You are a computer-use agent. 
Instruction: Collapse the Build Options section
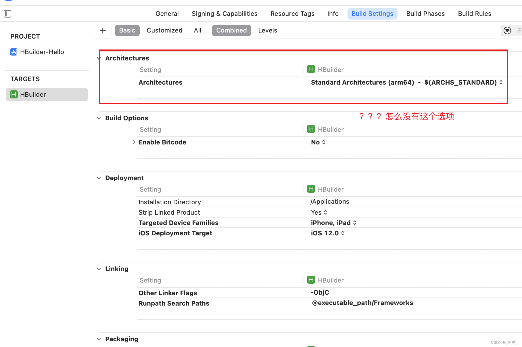(99, 118)
